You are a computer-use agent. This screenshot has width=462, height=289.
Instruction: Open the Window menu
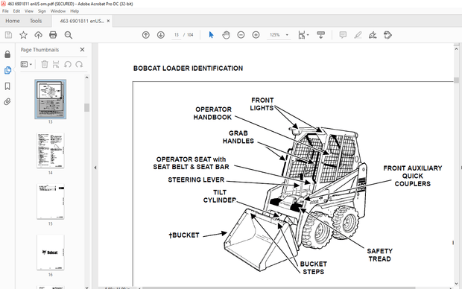[58, 11]
